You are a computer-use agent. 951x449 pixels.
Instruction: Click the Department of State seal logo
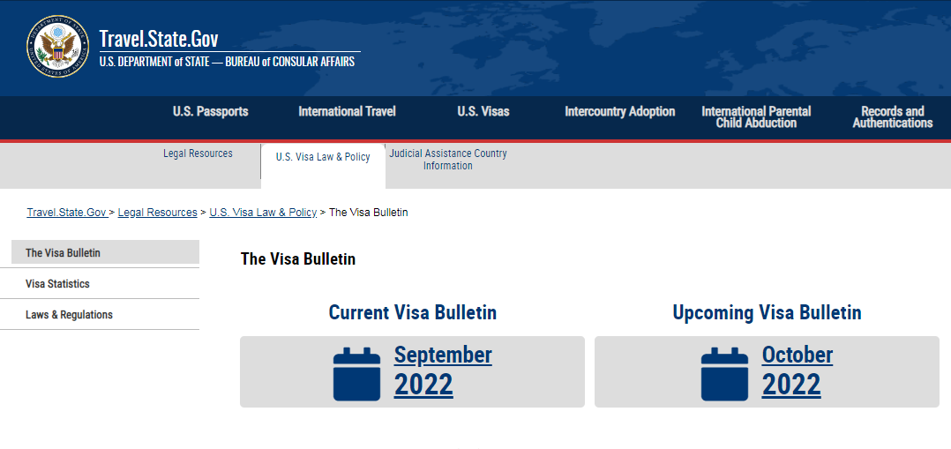pyautogui.click(x=57, y=46)
